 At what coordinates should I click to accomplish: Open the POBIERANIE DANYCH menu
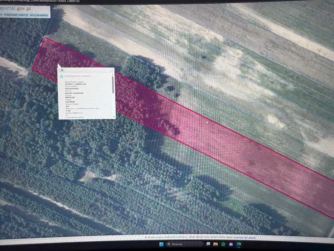tap(16, 15)
